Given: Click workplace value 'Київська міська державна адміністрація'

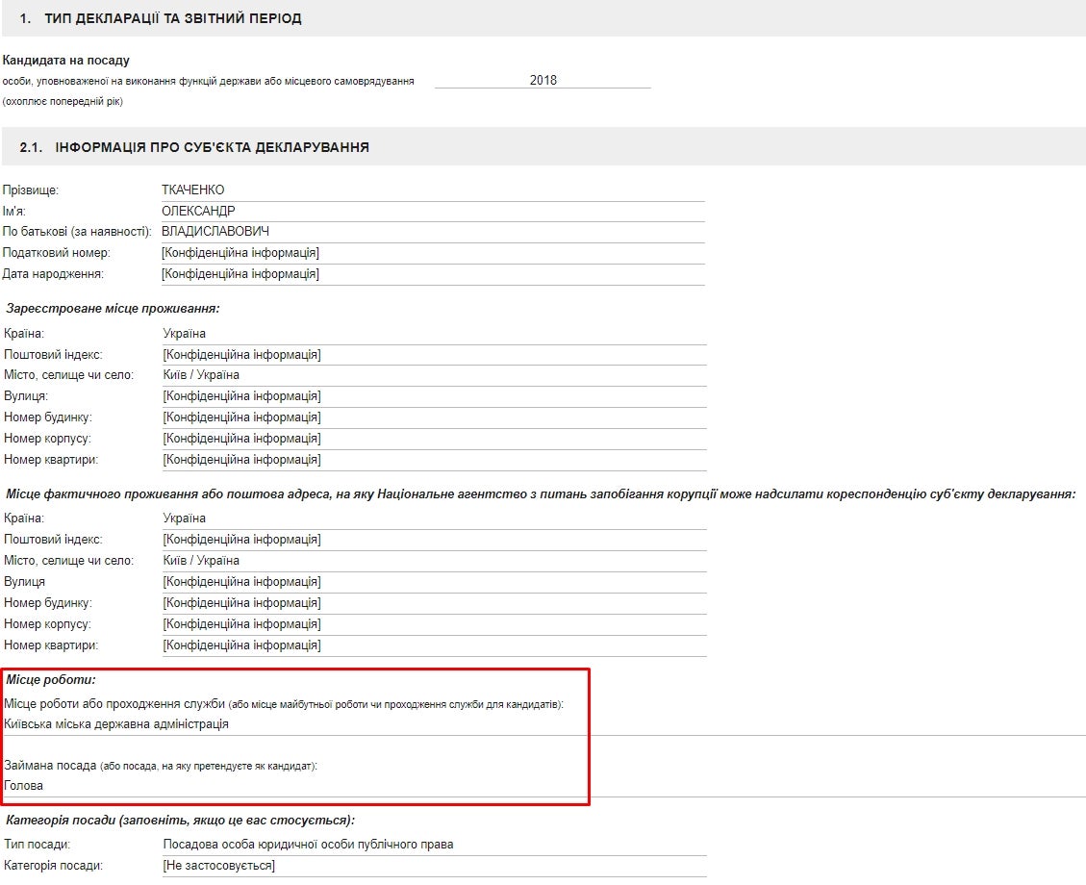Looking at the screenshot, I should click(x=116, y=724).
